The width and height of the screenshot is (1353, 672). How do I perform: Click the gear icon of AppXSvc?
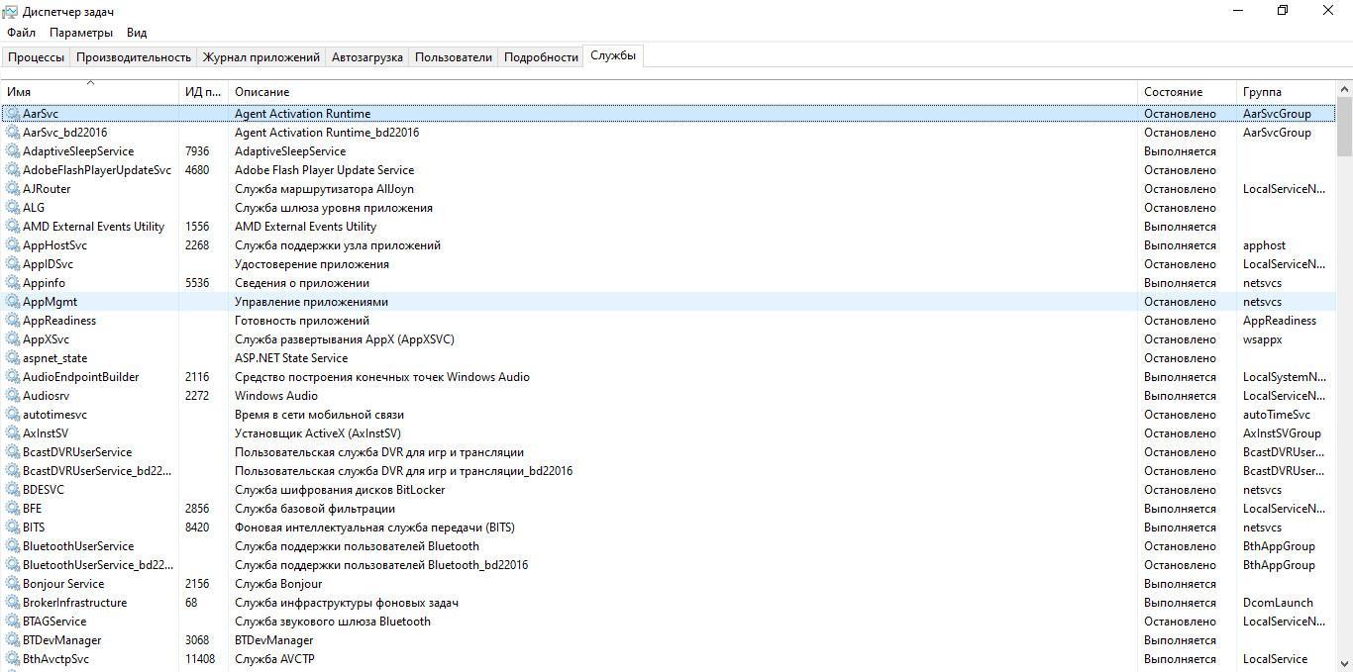tap(13, 339)
